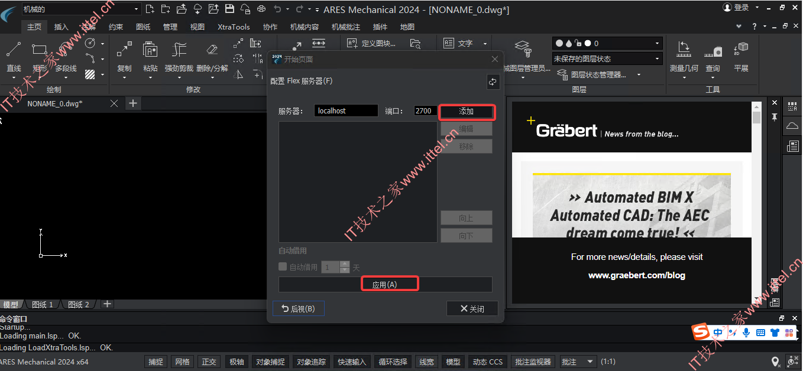Click the Save floppy disk icon
The width and height of the screenshot is (803, 371).
tap(229, 9)
